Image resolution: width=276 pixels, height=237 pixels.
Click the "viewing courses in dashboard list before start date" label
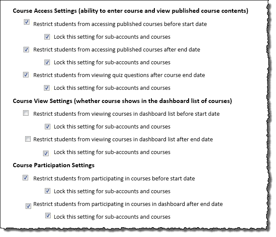pyautogui.click(x=126, y=114)
